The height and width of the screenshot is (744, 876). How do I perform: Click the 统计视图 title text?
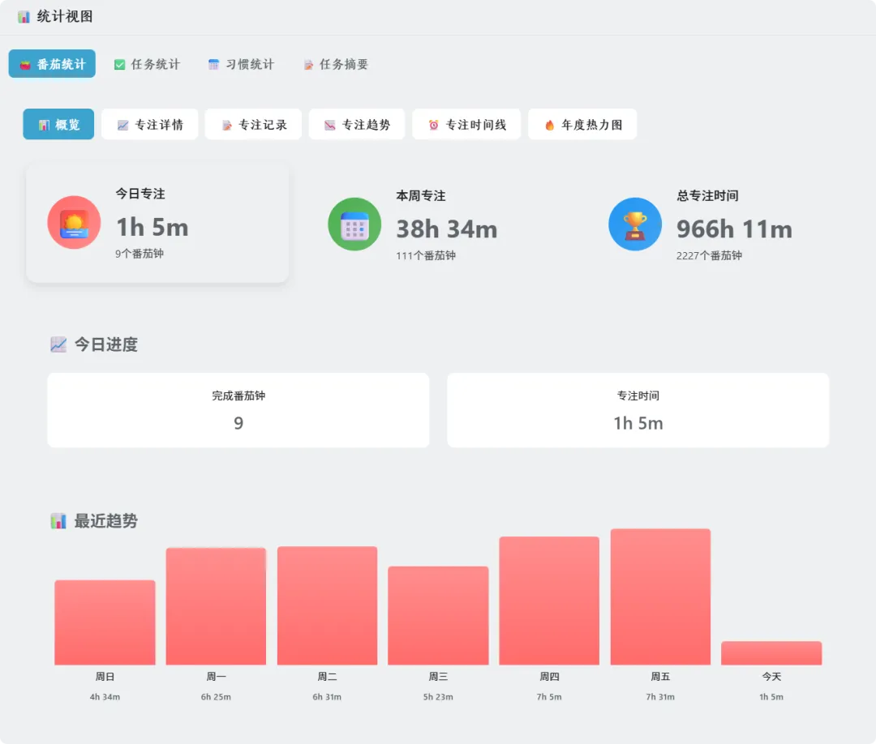click(65, 17)
